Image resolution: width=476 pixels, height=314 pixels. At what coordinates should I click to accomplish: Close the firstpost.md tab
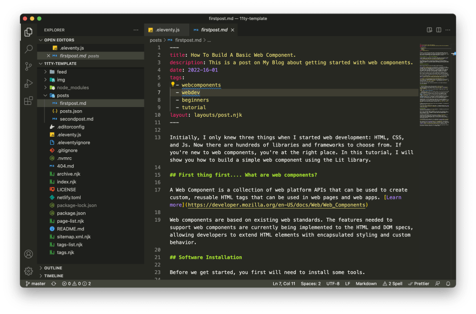[x=233, y=30]
